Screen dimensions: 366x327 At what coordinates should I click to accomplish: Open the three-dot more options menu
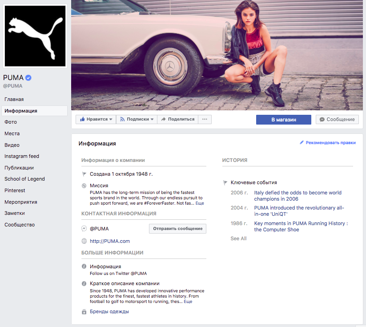pos(205,119)
